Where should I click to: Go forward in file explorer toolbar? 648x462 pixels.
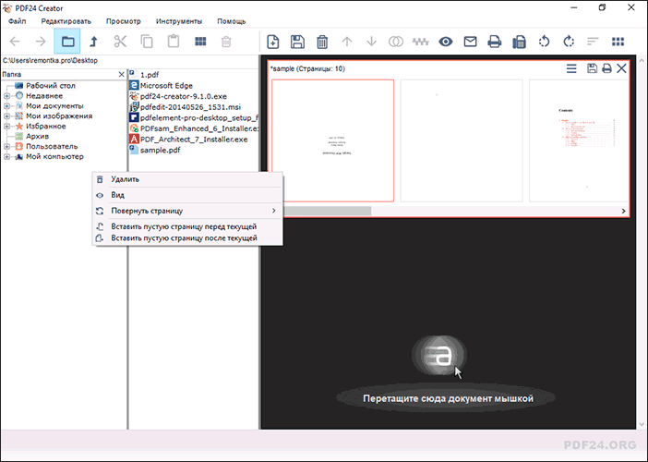41,42
